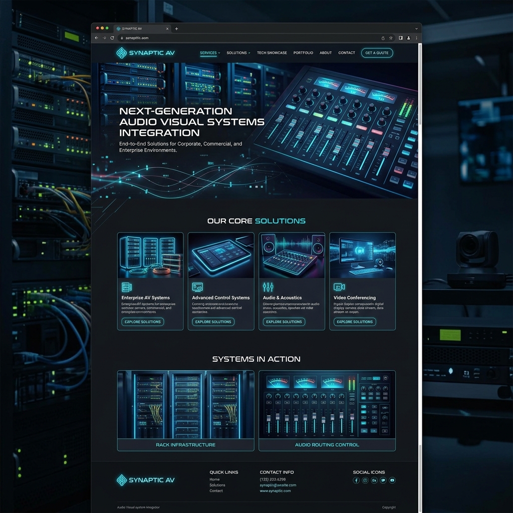Screen dimensions: 513x513
Task: Click the www.synaptic.com footer link
Action: coord(275,491)
